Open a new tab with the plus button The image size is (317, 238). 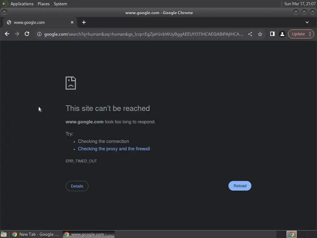click(x=84, y=22)
